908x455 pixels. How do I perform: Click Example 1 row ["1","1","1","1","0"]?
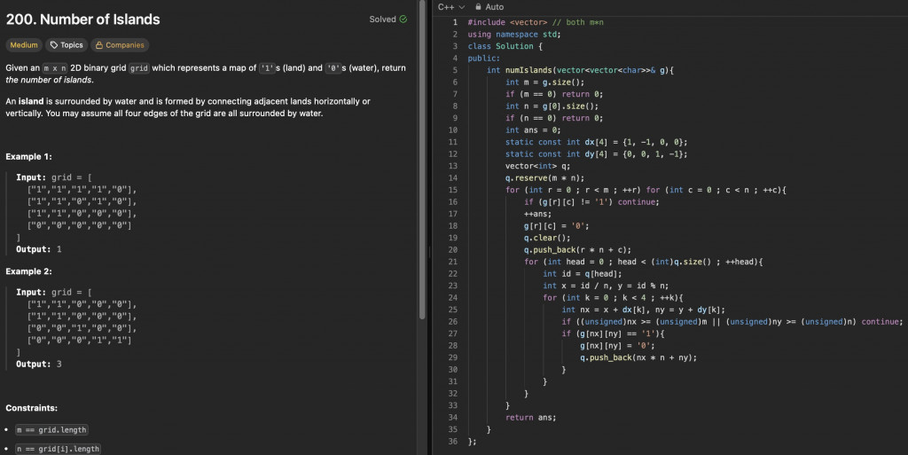click(x=82, y=190)
